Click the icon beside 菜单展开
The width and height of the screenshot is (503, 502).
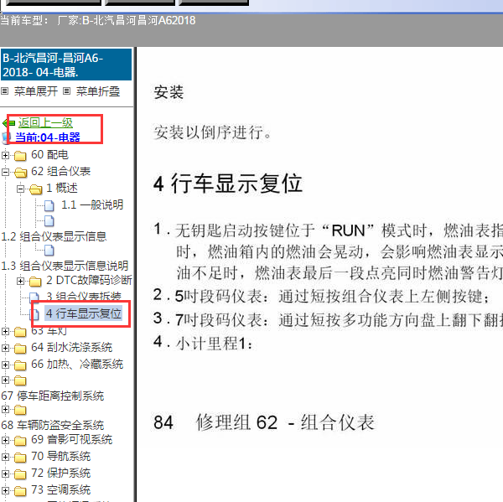click(4, 91)
